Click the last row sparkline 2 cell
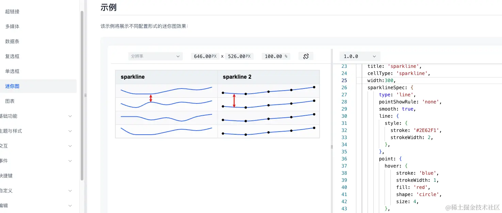Image resolution: width=502 pixels, height=213 pixels. (269, 131)
